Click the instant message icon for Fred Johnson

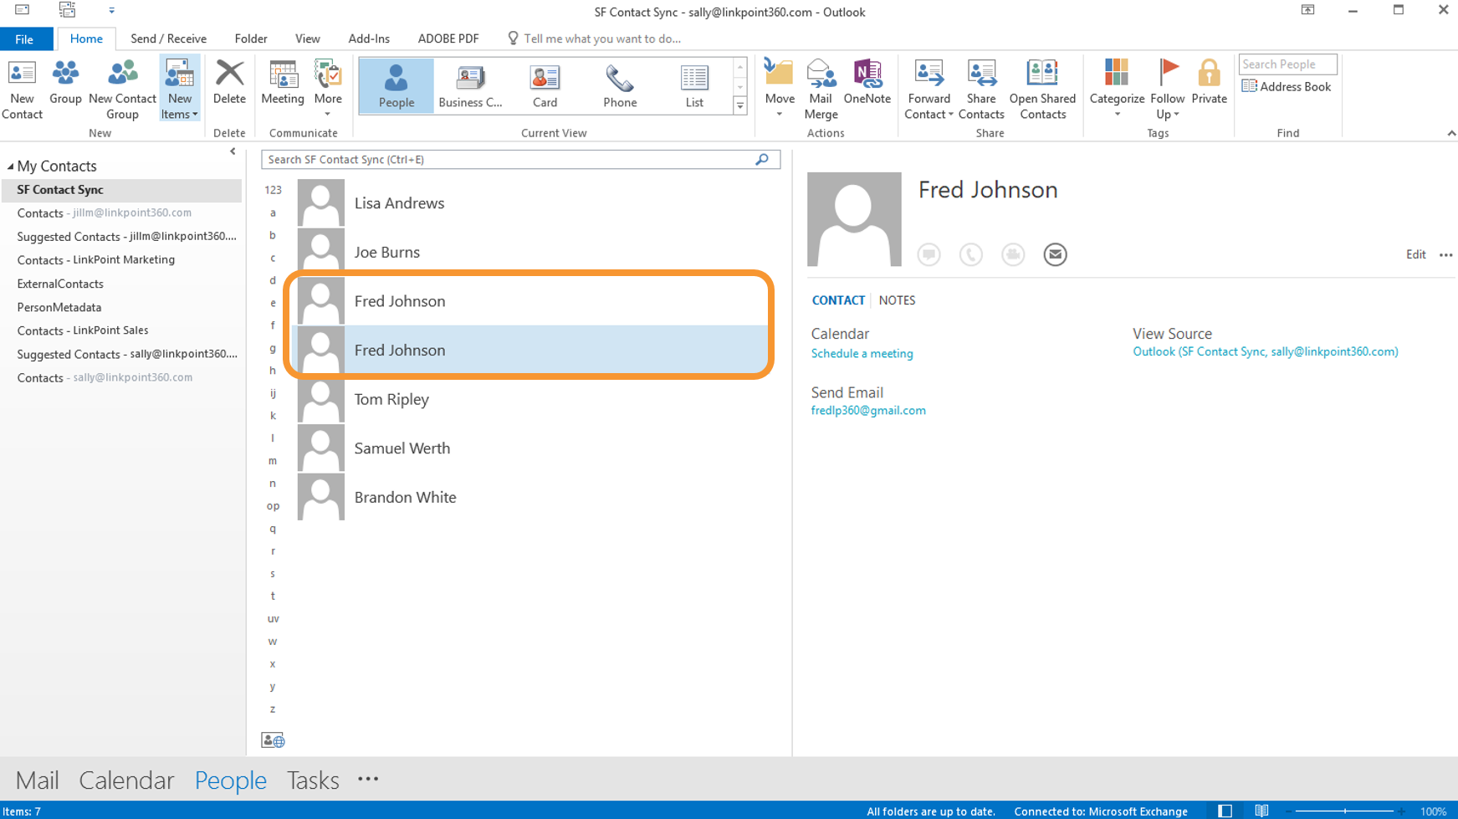click(x=929, y=254)
